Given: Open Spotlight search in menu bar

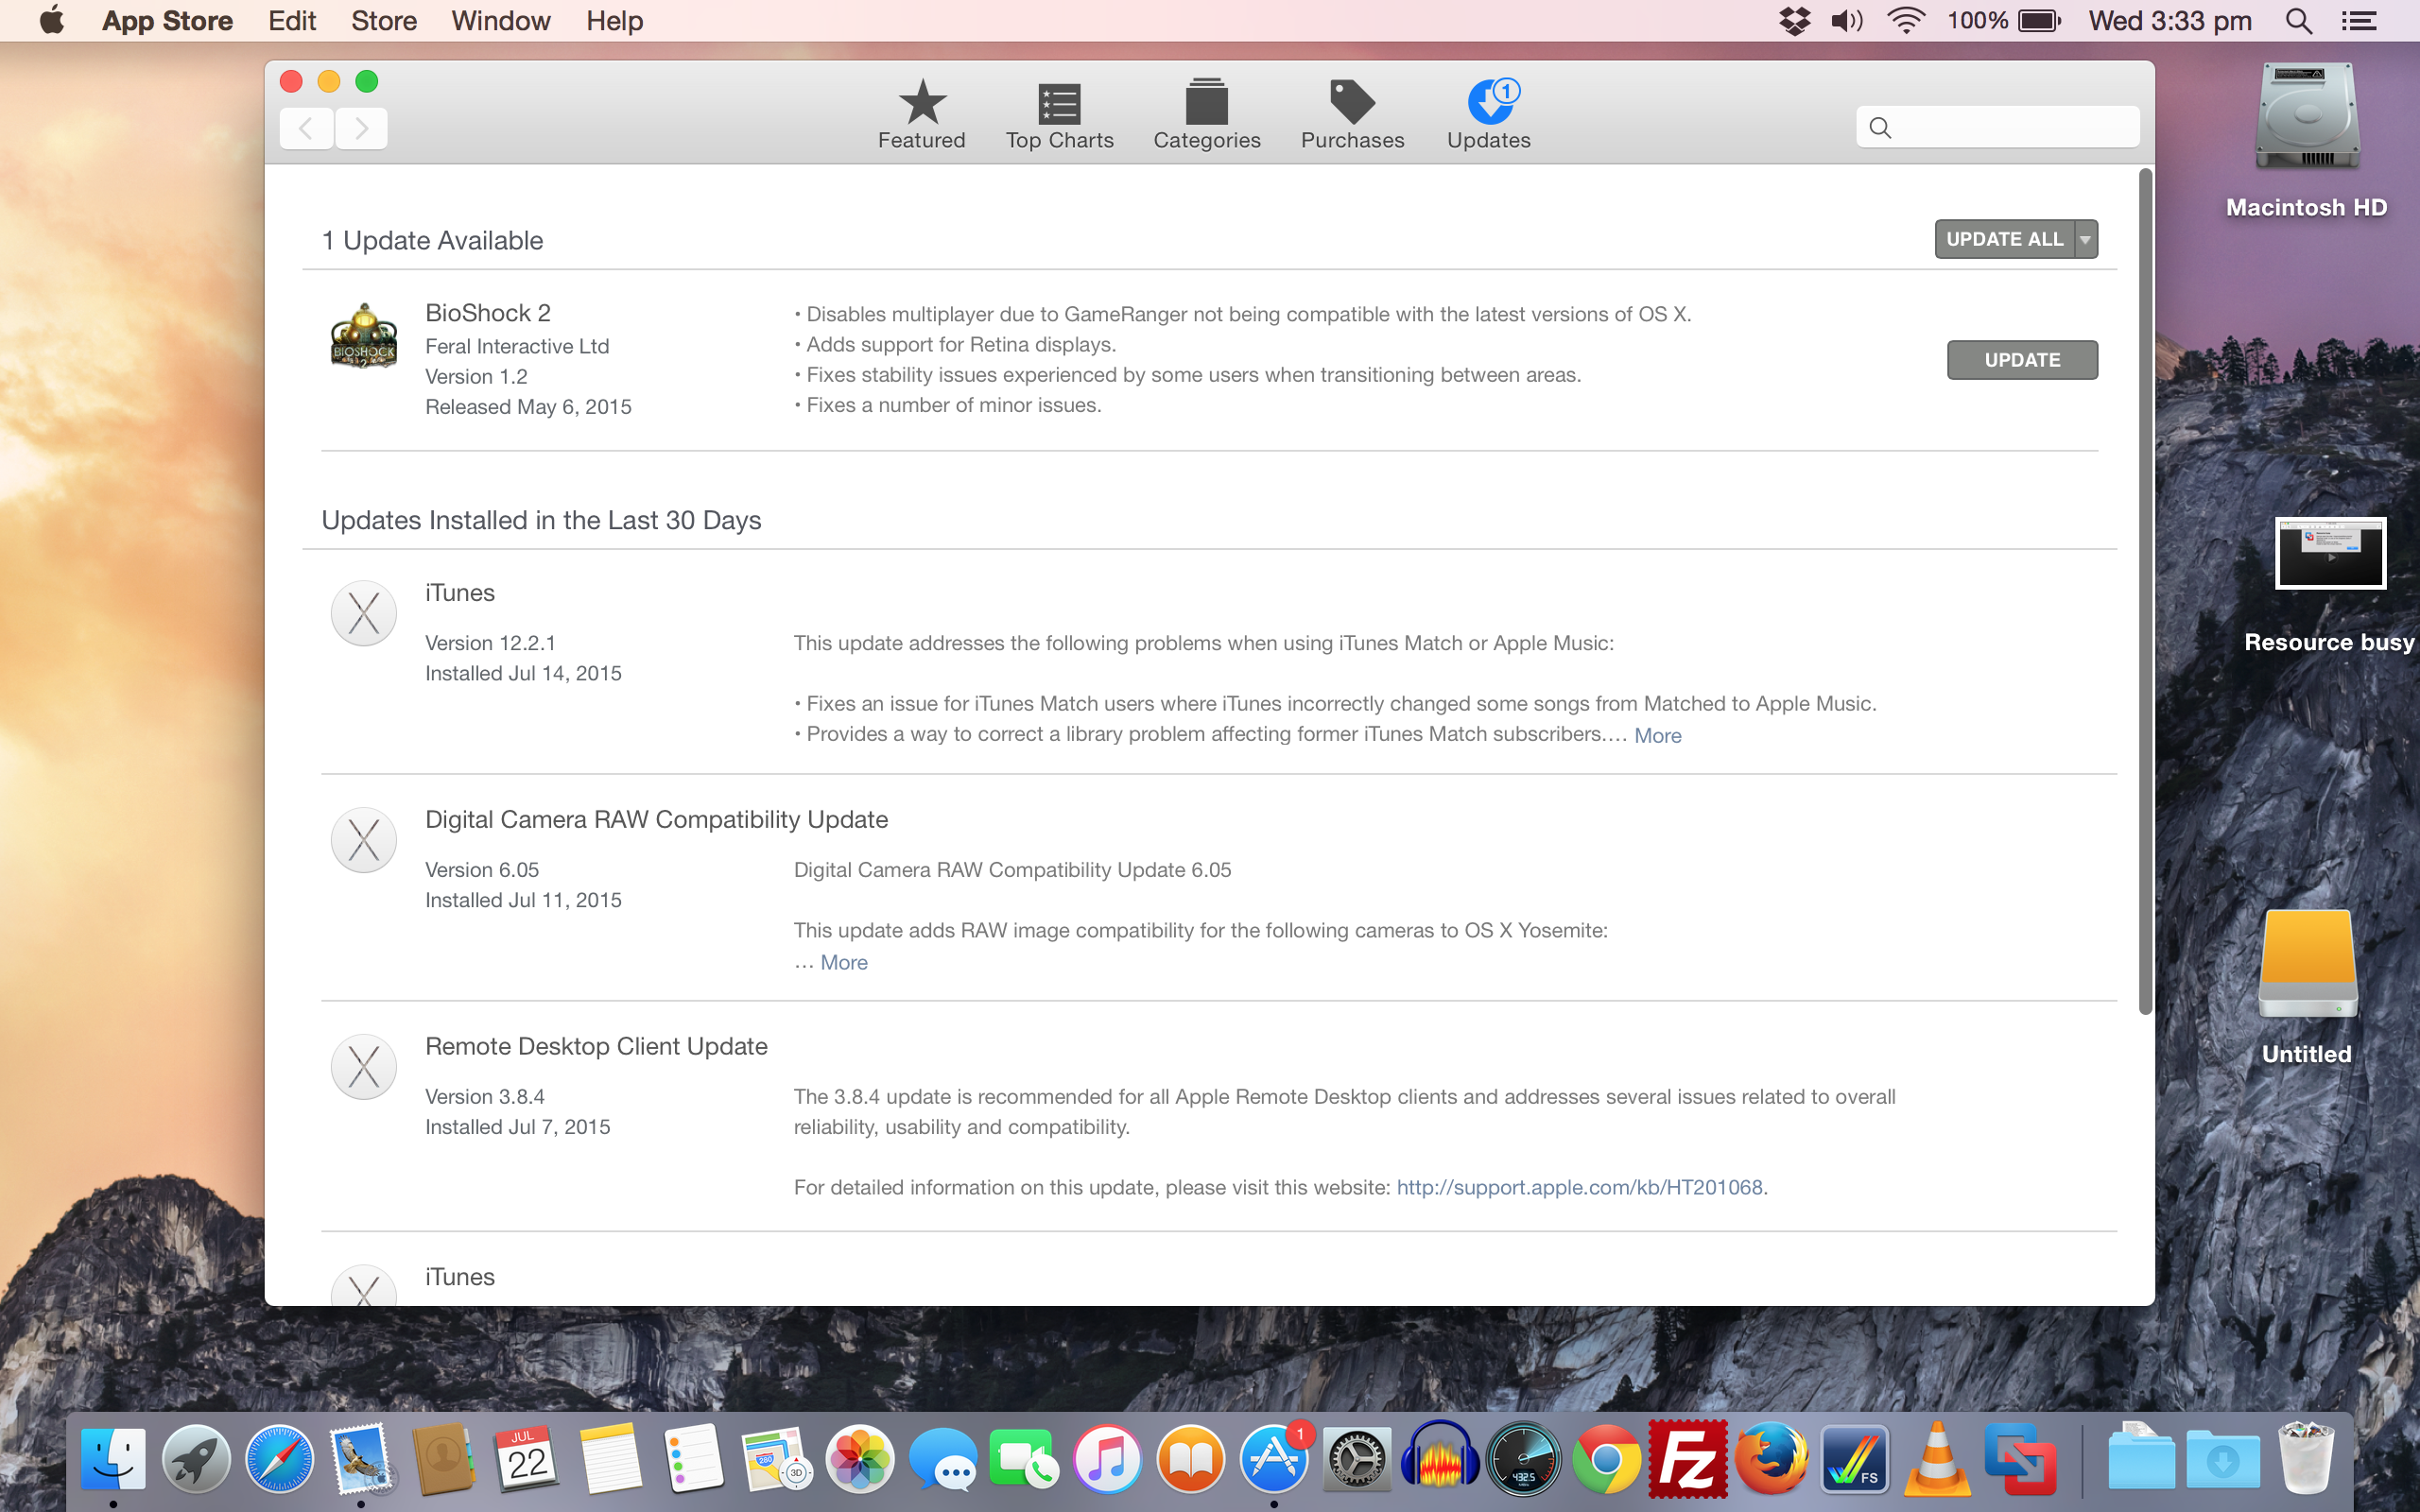Looking at the screenshot, I should tap(2299, 20).
